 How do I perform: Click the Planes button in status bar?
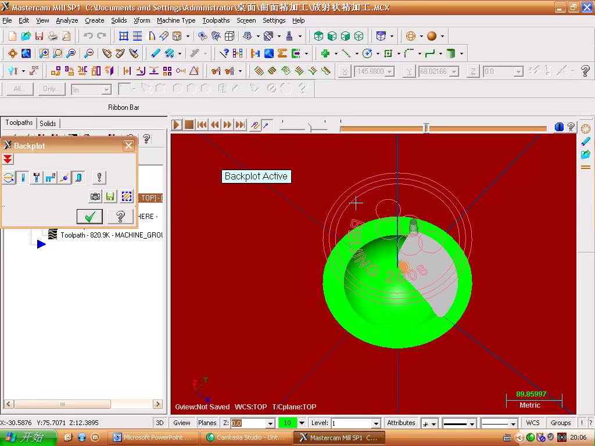(207, 423)
